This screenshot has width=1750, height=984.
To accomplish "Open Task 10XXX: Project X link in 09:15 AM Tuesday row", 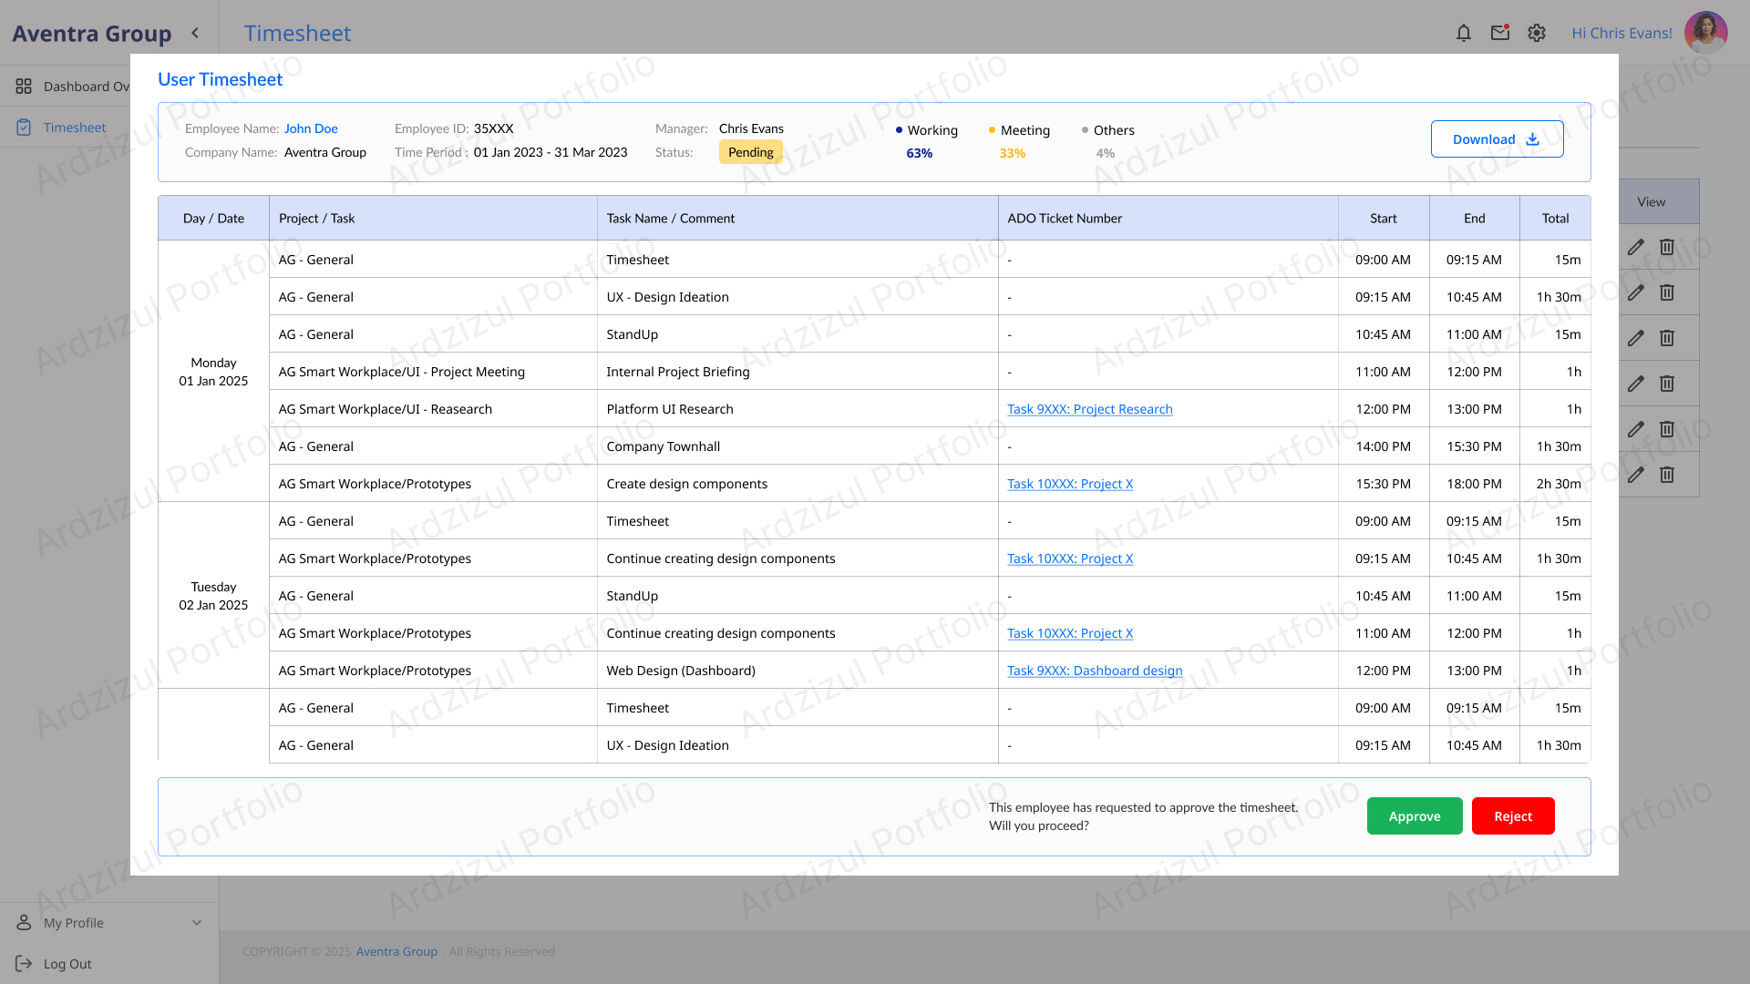I will pos(1070,559).
